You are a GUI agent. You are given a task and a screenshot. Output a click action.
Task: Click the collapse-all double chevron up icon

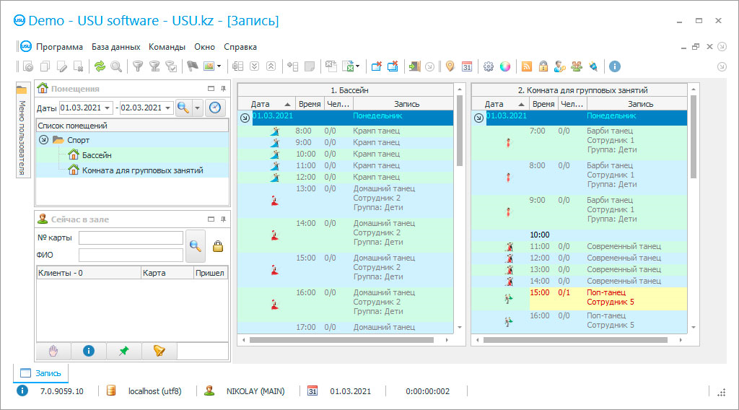pos(271,66)
